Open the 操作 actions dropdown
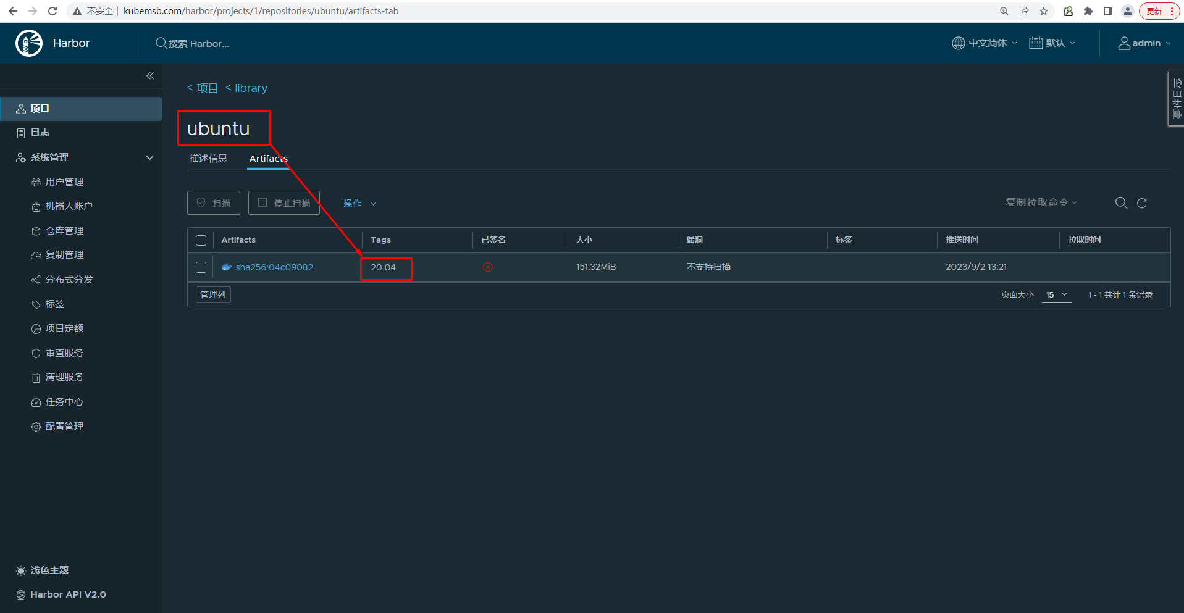Screen dimensions: 1184x613 (359, 203)
